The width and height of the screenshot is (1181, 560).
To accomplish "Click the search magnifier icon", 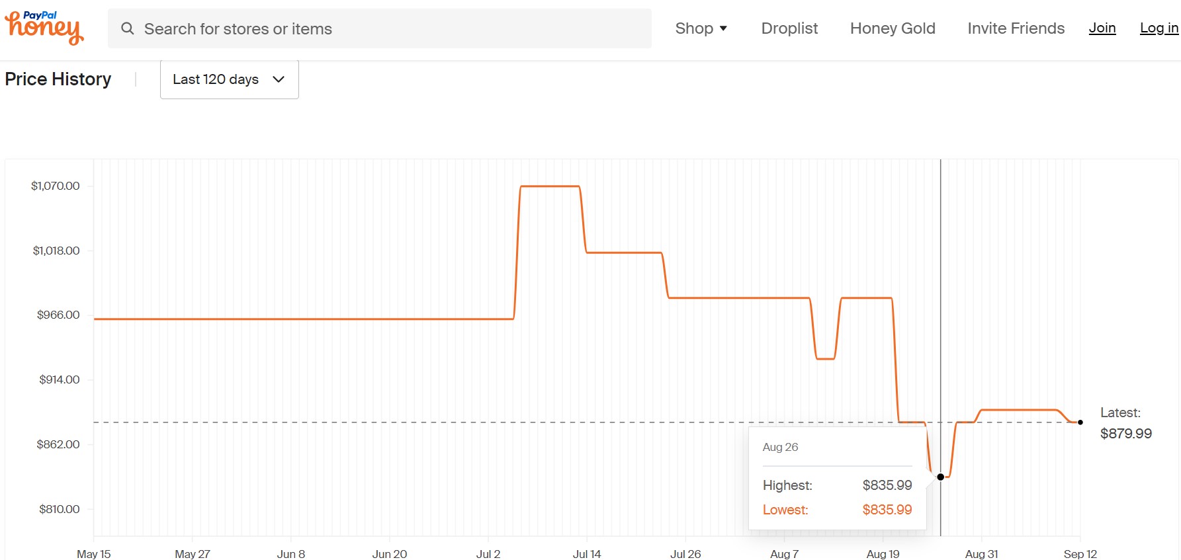I will (128, 28).
